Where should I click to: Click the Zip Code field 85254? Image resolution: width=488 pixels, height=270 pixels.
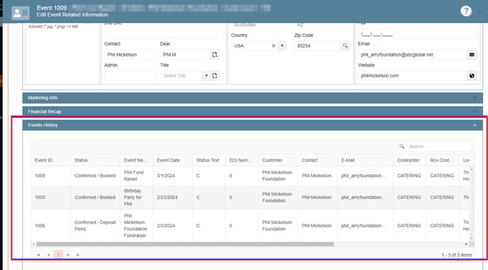point(318,46)
